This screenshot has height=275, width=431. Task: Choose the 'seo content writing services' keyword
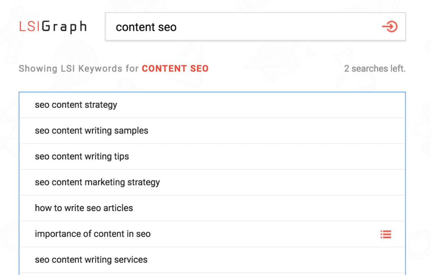91,260
